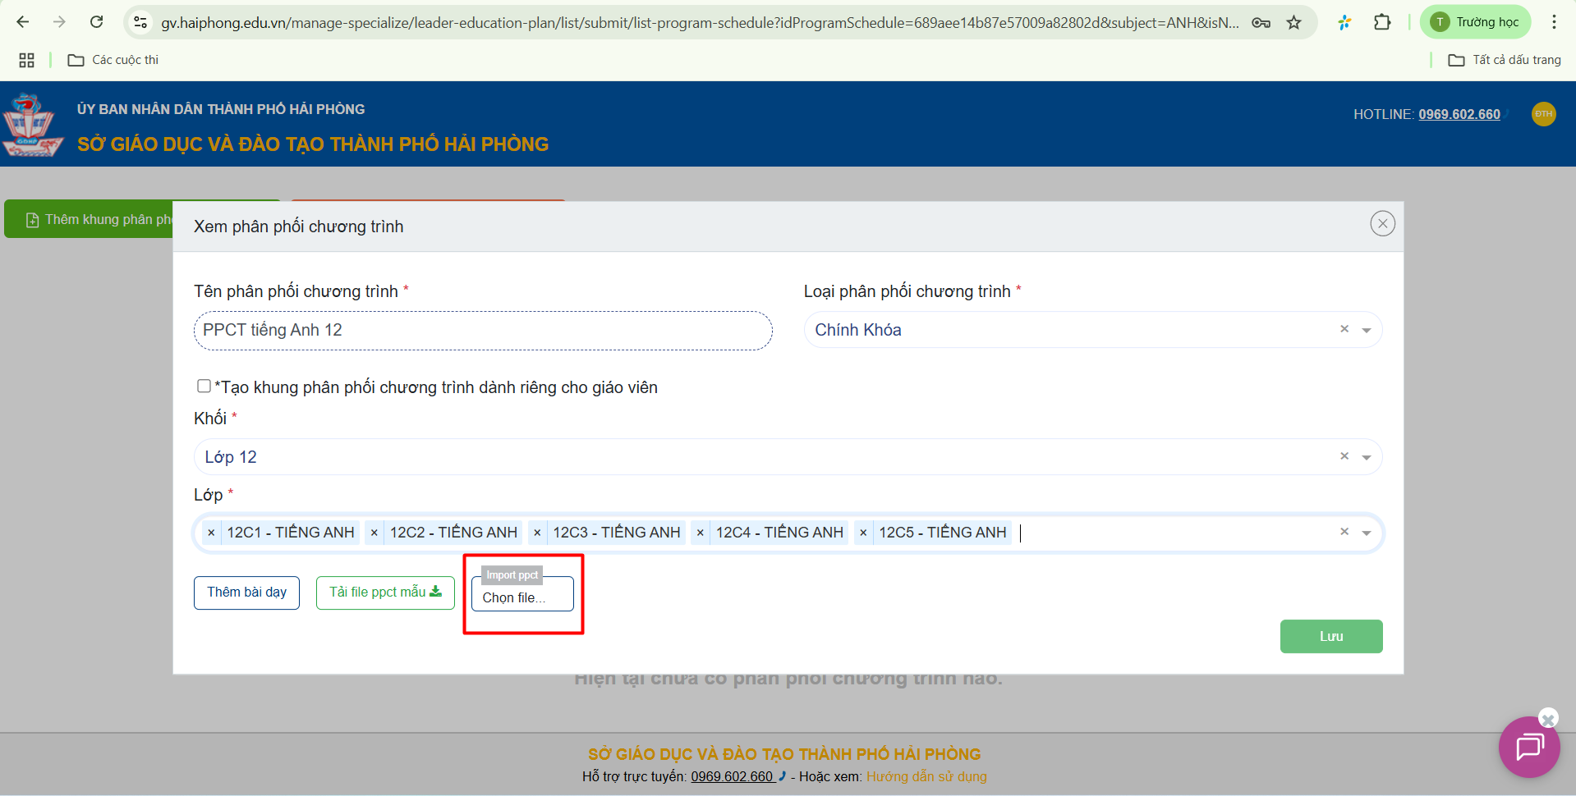Viewport: 1576px width, 796px height.
Task: Open Tất cả dấu trang bookmarks folder
Action: coord(1505,60)
